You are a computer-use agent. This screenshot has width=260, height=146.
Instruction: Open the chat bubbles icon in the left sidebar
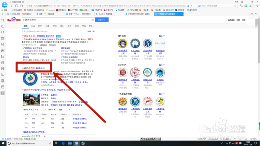pyautogui.click(x=3, y=44)
